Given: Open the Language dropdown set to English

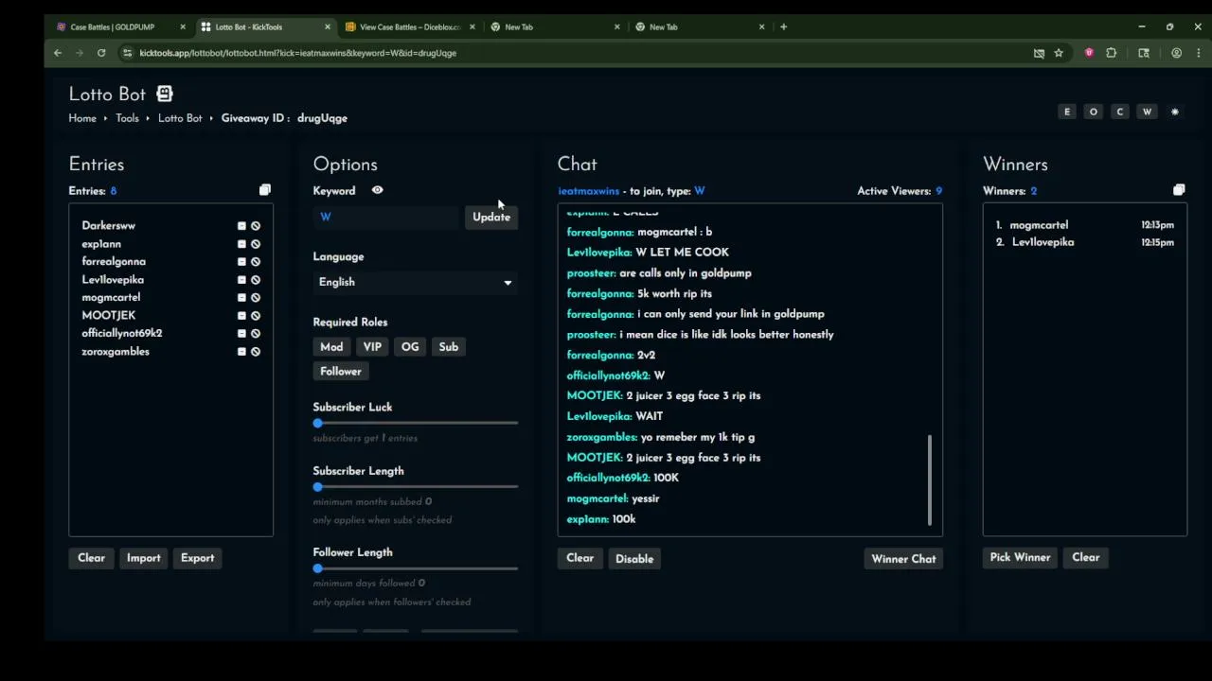Looking at the screenshot, I should (416, 282).
